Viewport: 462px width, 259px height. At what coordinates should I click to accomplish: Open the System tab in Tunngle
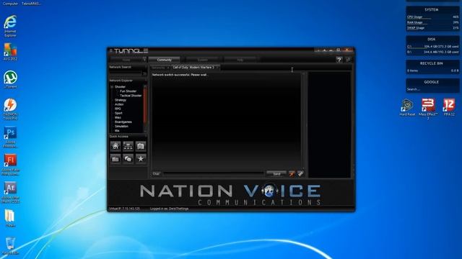(x=202, y=60)
